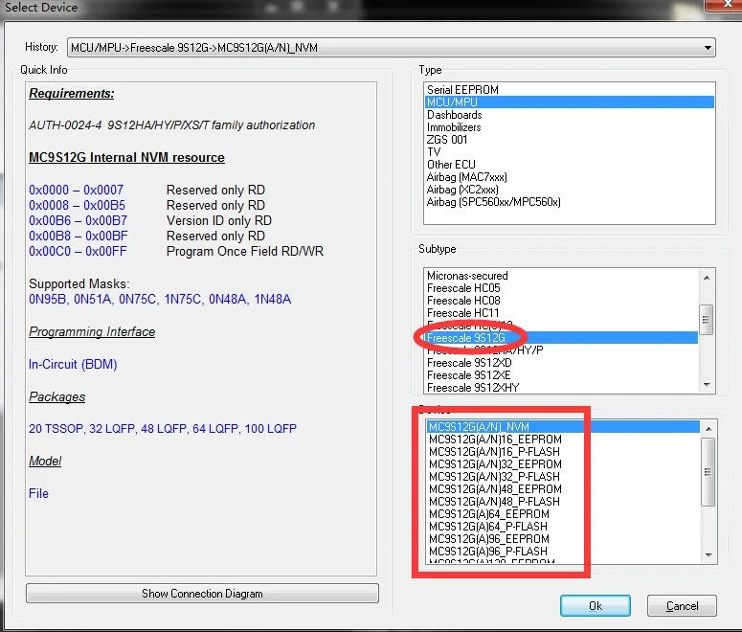Choose Freescale HC11 subtype

click(561, 313)
